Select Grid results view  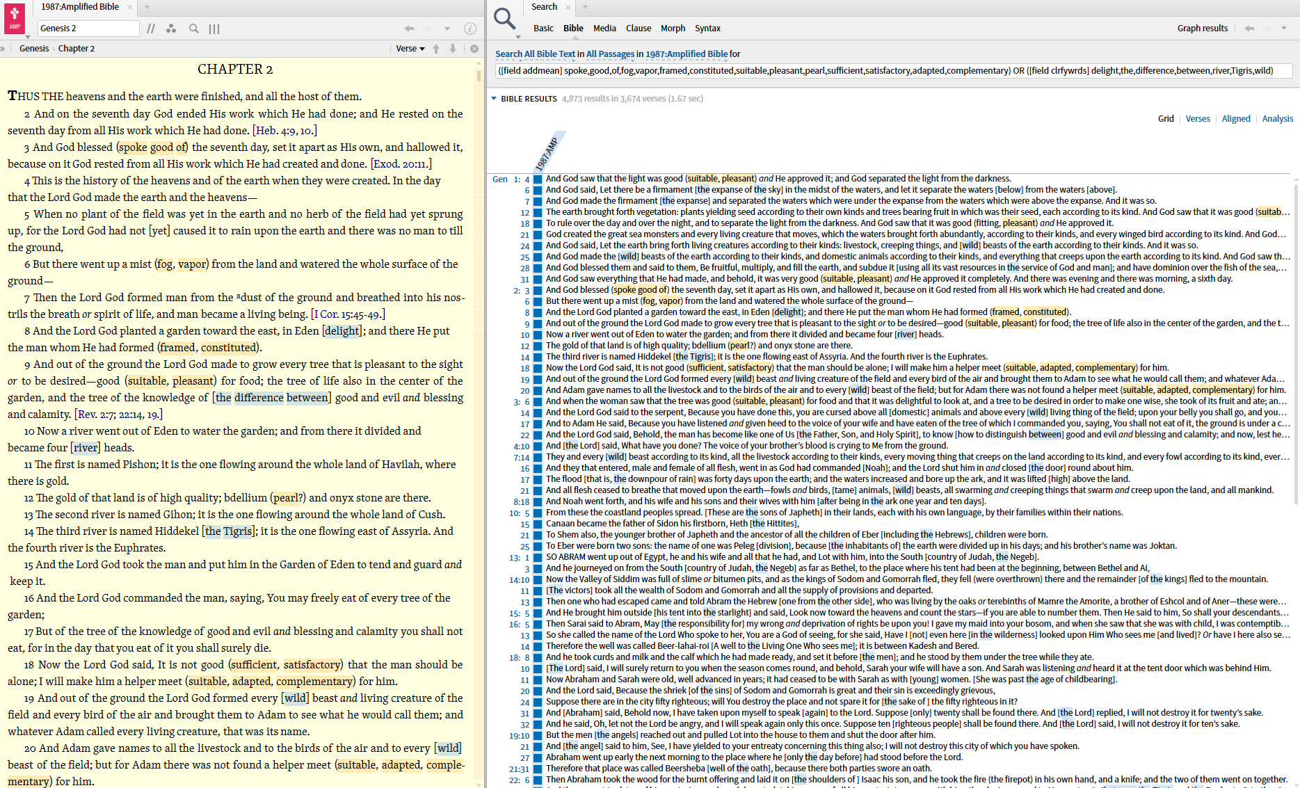tap(1166, 119)
